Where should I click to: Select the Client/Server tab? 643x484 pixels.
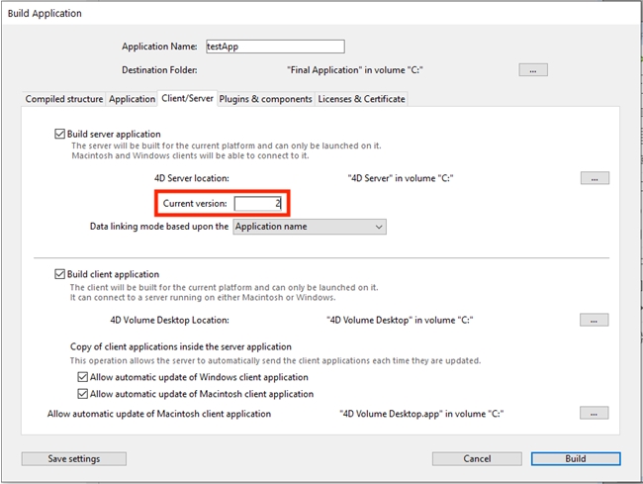coord(187,99)
